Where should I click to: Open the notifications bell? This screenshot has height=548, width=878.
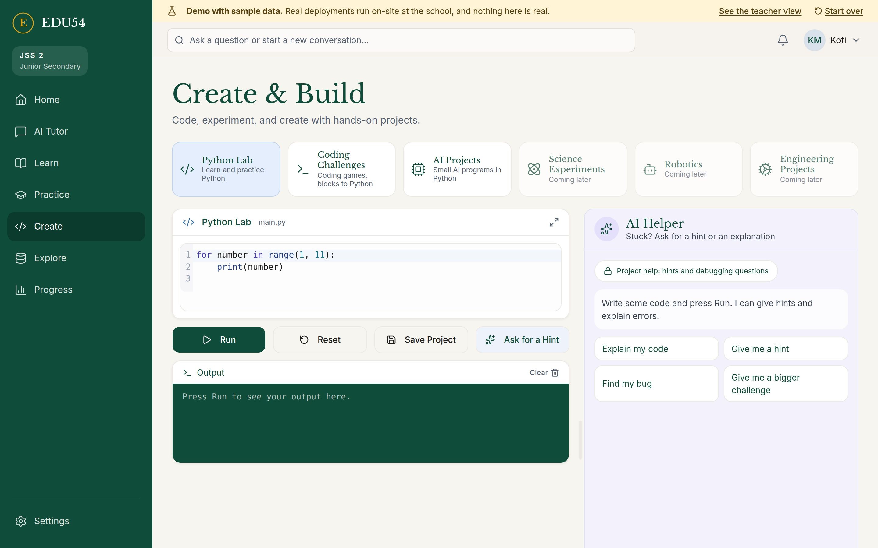point(783,40)
